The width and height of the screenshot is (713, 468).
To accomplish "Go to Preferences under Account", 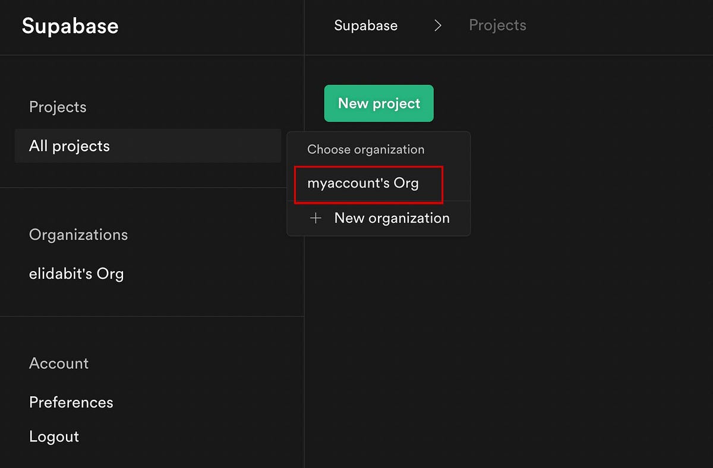I will click(71, 402).
